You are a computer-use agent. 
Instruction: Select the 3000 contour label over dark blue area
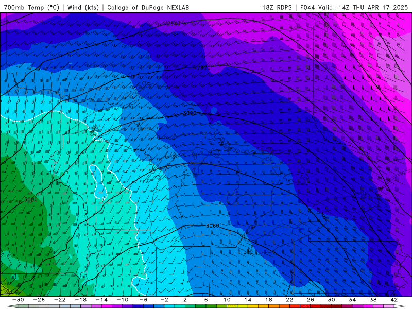[190, 113]
